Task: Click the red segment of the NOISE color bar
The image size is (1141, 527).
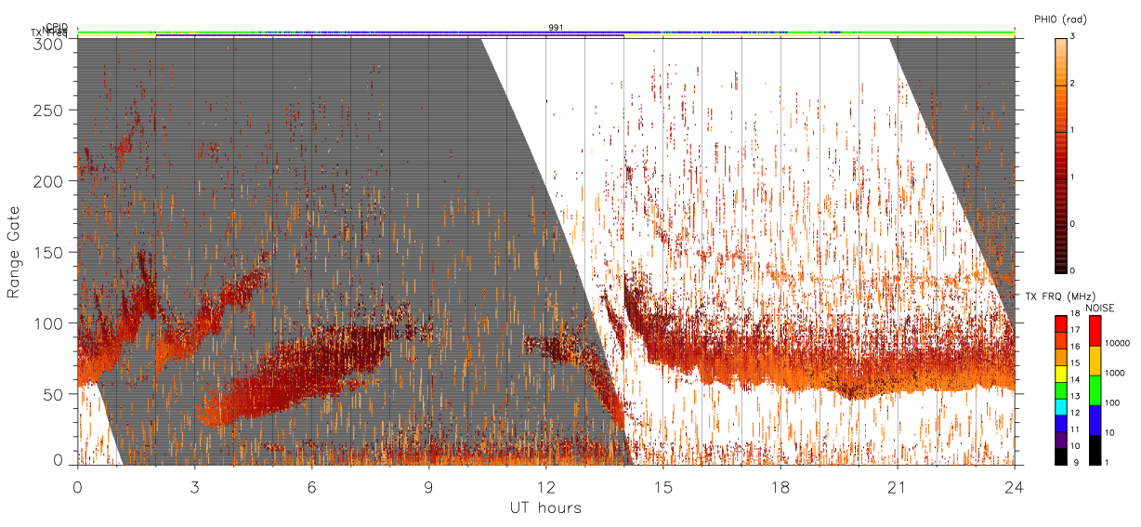Action: click(x=1095, y=331)
